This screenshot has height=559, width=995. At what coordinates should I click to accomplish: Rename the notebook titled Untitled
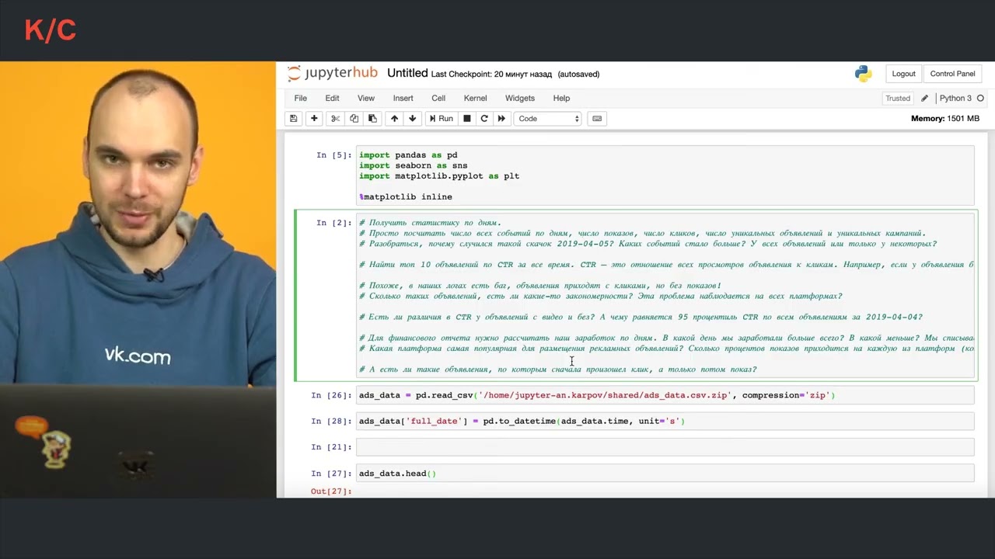(407, 73)
